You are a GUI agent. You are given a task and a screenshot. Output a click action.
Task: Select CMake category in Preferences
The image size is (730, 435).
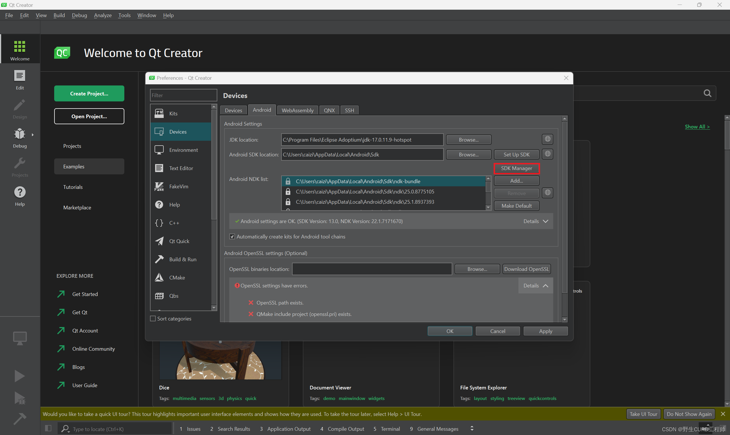pyautogui.click(x=181, y=277)
